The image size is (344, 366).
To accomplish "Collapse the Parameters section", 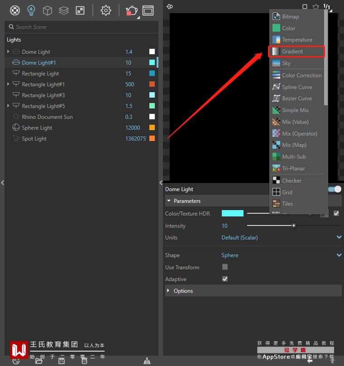I will [169, 201].
